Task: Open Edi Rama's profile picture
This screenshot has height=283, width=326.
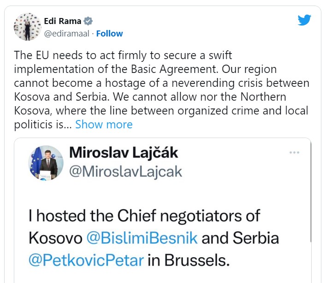Action: coord(28,27)
